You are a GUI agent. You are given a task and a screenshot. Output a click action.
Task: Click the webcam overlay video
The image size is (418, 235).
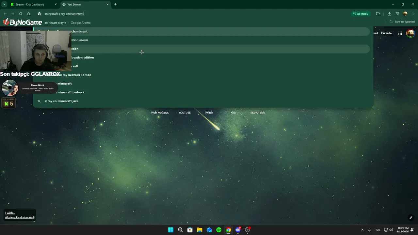pos(36,51)
